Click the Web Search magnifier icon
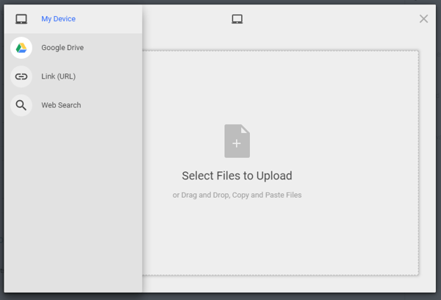The width and height of the screenshot is (441, 300). (x=21, y=105)
